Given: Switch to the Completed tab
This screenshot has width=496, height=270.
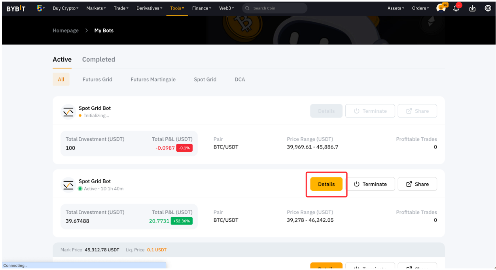Looking at the screenshot, I should tap(98, 59).
